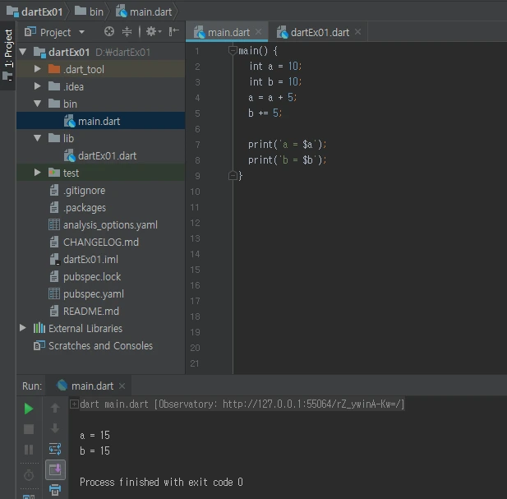The width and height of the screenshot is (507, 499).
Task: Close the main.dart editor tab
Action: pyautogui.click(x=258, y=32)
